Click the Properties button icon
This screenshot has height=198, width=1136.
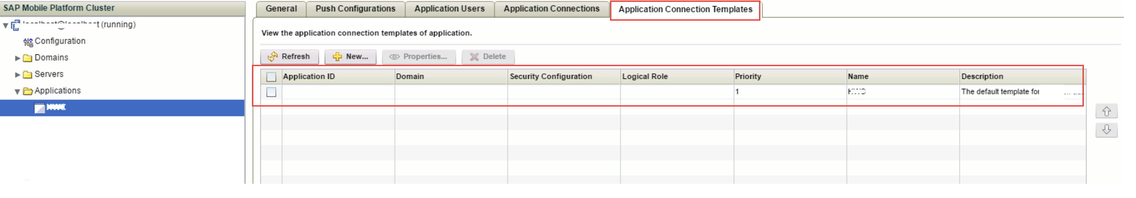394,57
